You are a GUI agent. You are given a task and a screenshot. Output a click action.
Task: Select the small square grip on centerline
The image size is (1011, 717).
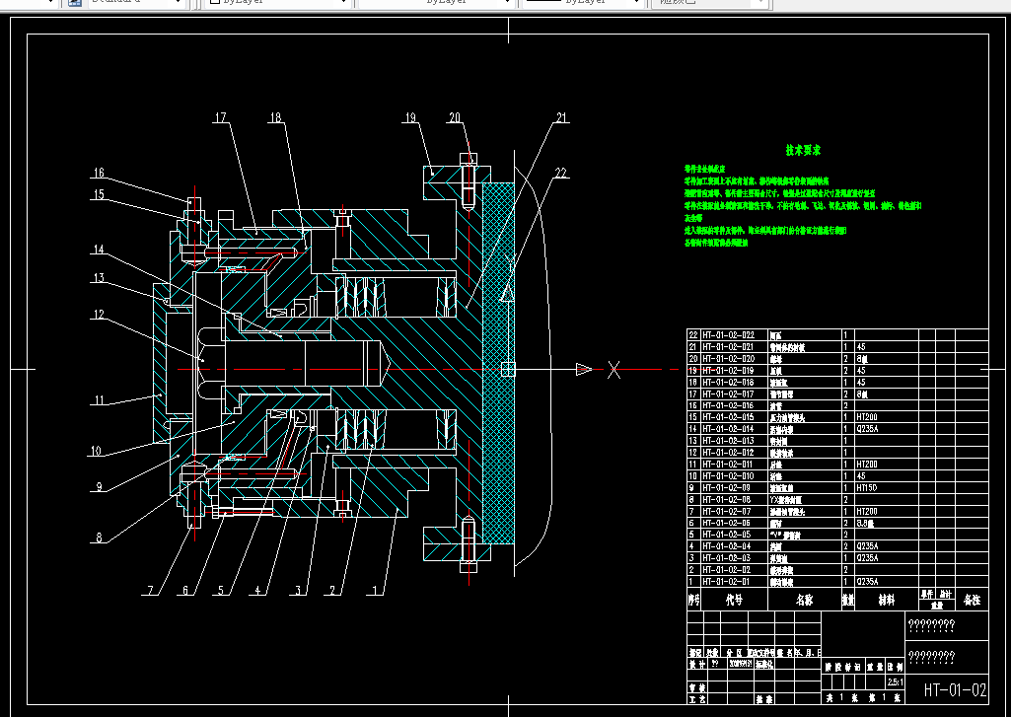tap(507, 369)
